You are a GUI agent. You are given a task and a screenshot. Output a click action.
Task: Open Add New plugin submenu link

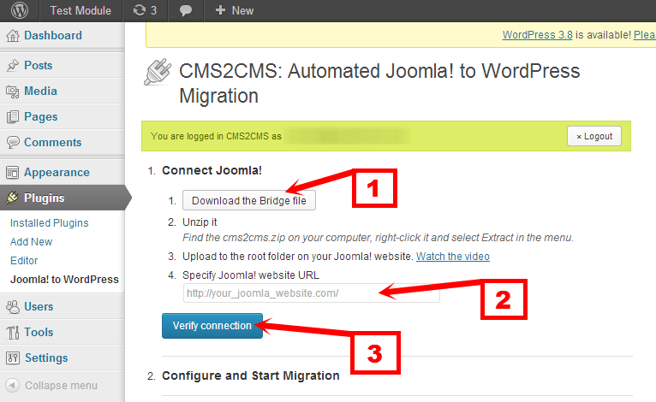pos(32,242)
